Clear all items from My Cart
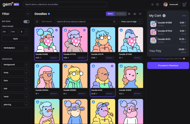Screen dimensions: 190x124 pyautogui.click(x=184, y=15)
